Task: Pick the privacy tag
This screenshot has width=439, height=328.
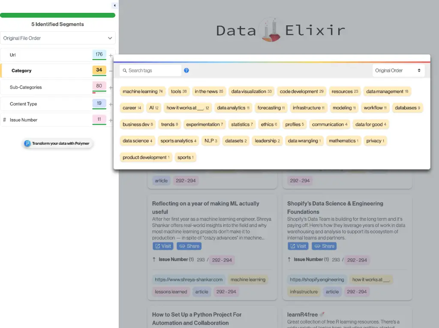Action: [375, 140]
